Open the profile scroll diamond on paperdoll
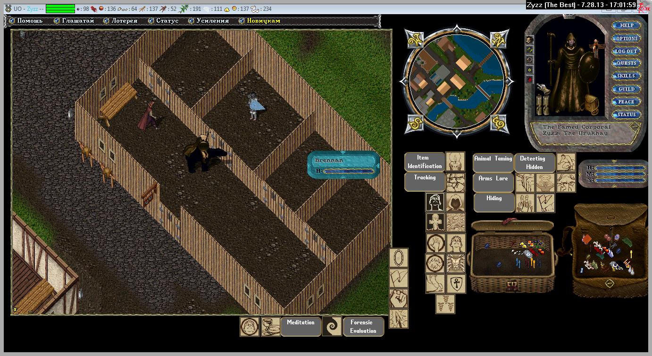652x356 pixels. (635, 127)
